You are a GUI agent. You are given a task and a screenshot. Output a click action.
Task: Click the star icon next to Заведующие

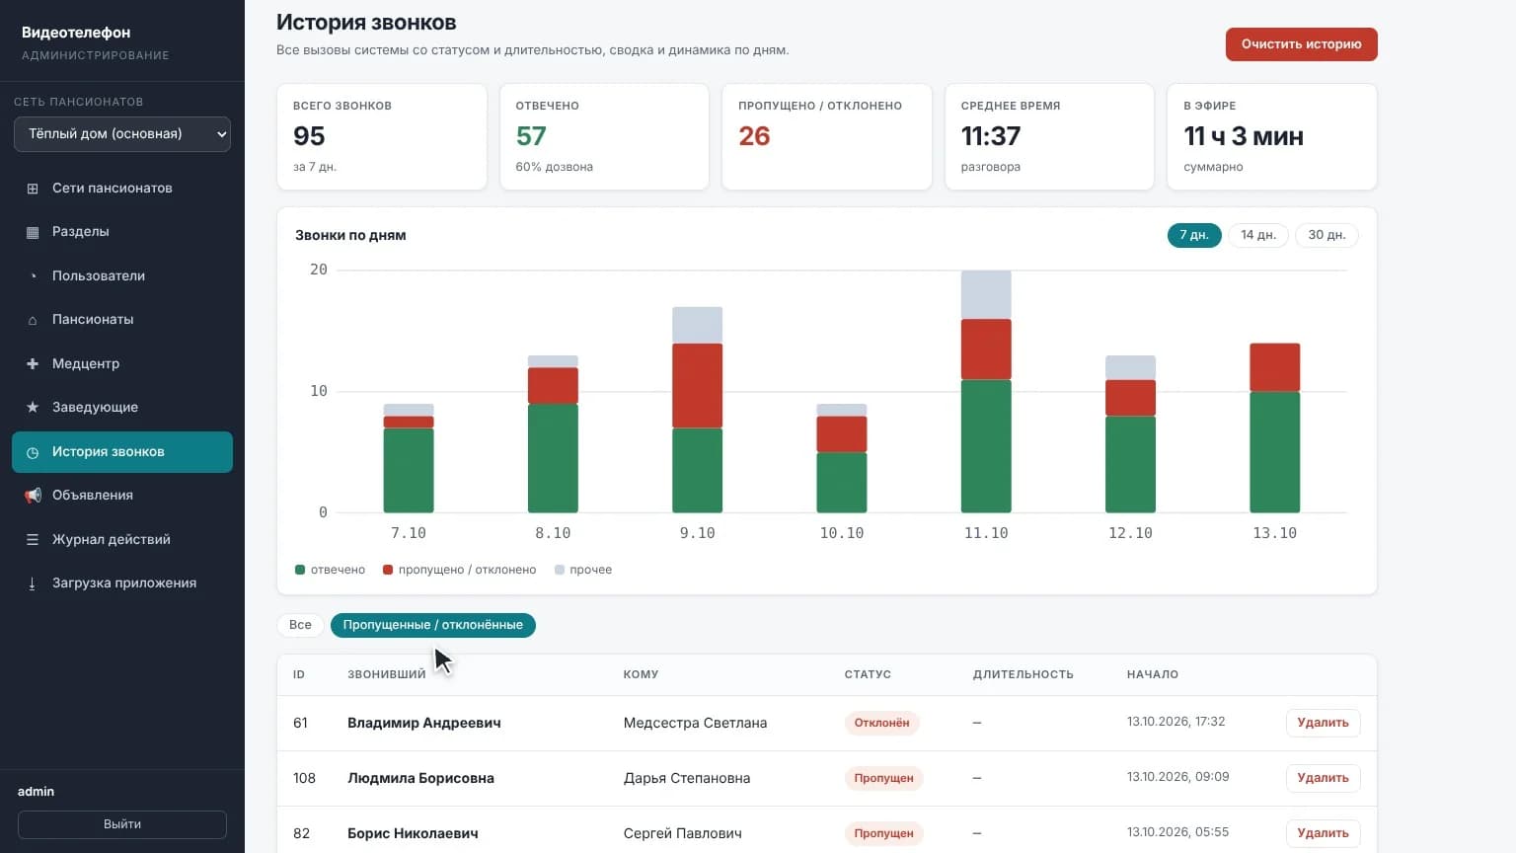click(x=33, y=407)
